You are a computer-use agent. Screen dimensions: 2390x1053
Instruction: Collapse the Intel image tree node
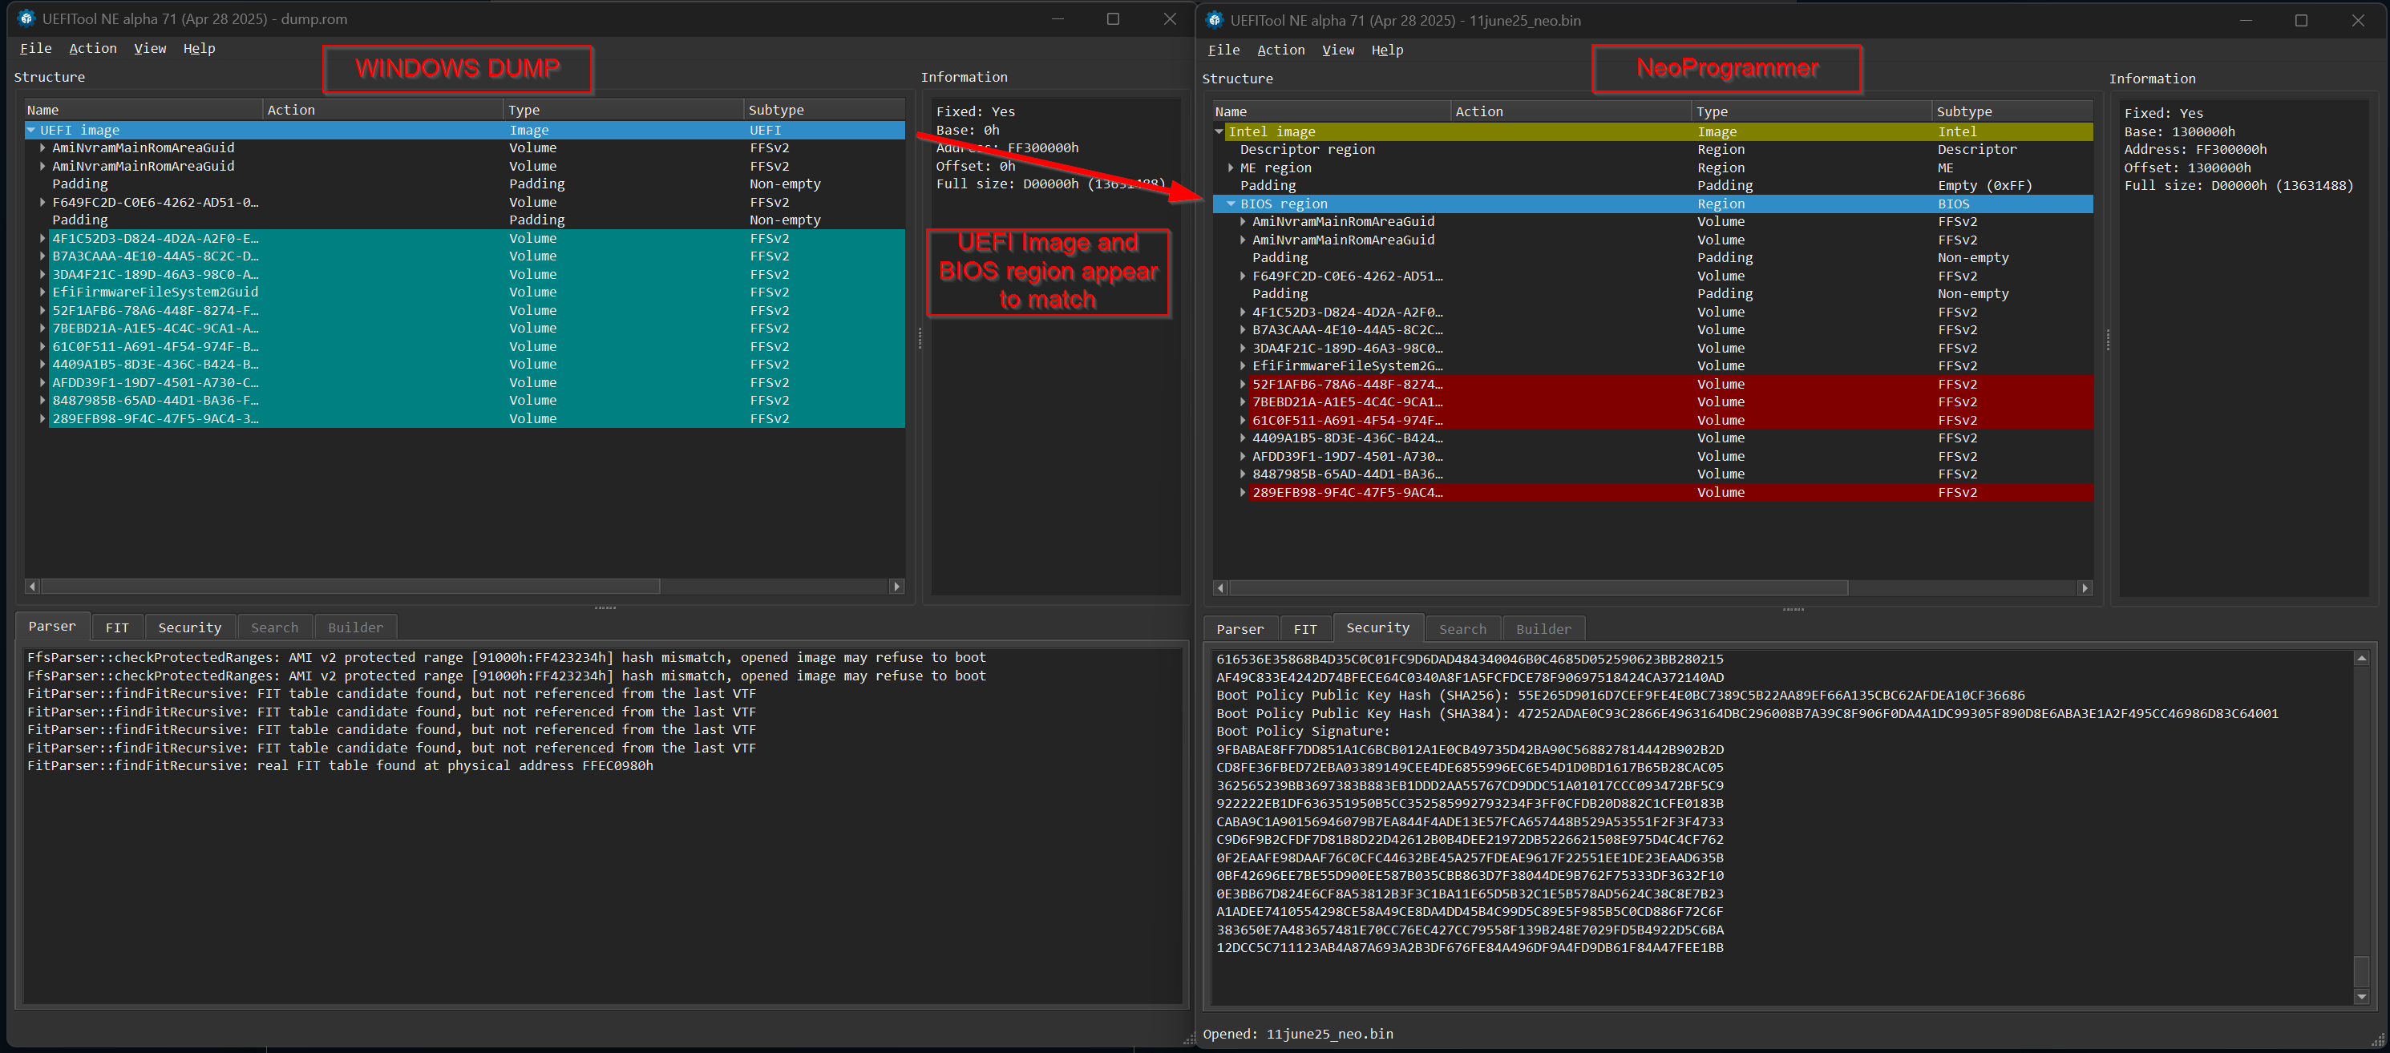[x=1219, y=133]
